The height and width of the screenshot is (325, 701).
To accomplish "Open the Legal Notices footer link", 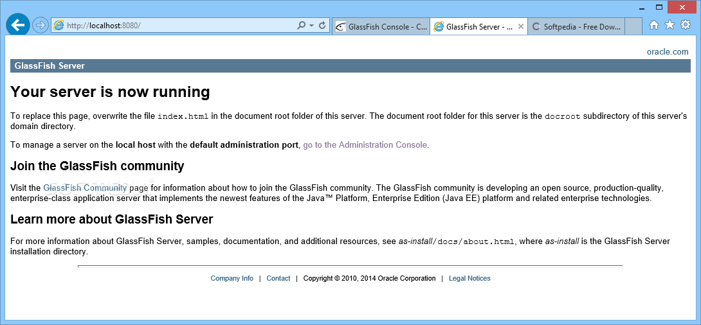I will point(469,278).
